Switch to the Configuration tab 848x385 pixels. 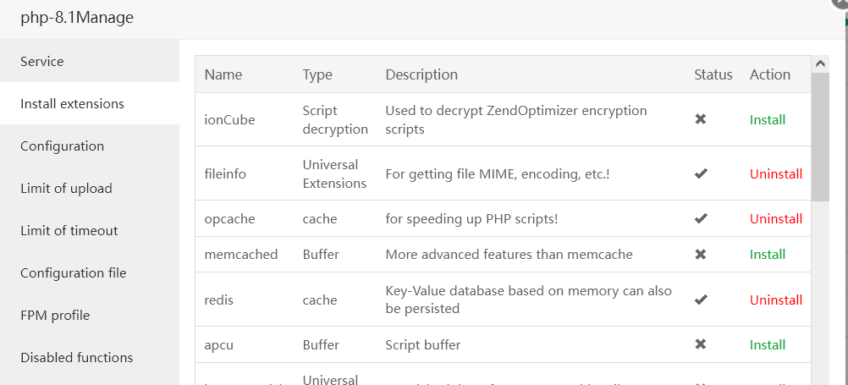pyautogui.click(x=62, y=146)
